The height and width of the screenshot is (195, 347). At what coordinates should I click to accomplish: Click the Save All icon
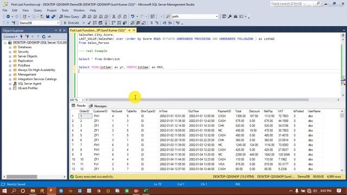coord(53,17)
